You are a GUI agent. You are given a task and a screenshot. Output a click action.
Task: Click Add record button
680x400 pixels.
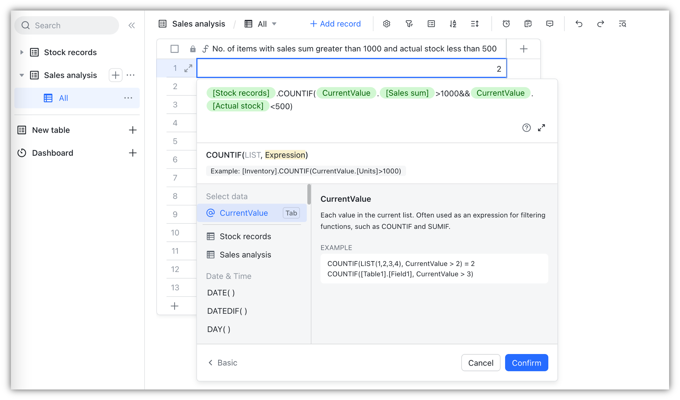(x=335, y=24)
